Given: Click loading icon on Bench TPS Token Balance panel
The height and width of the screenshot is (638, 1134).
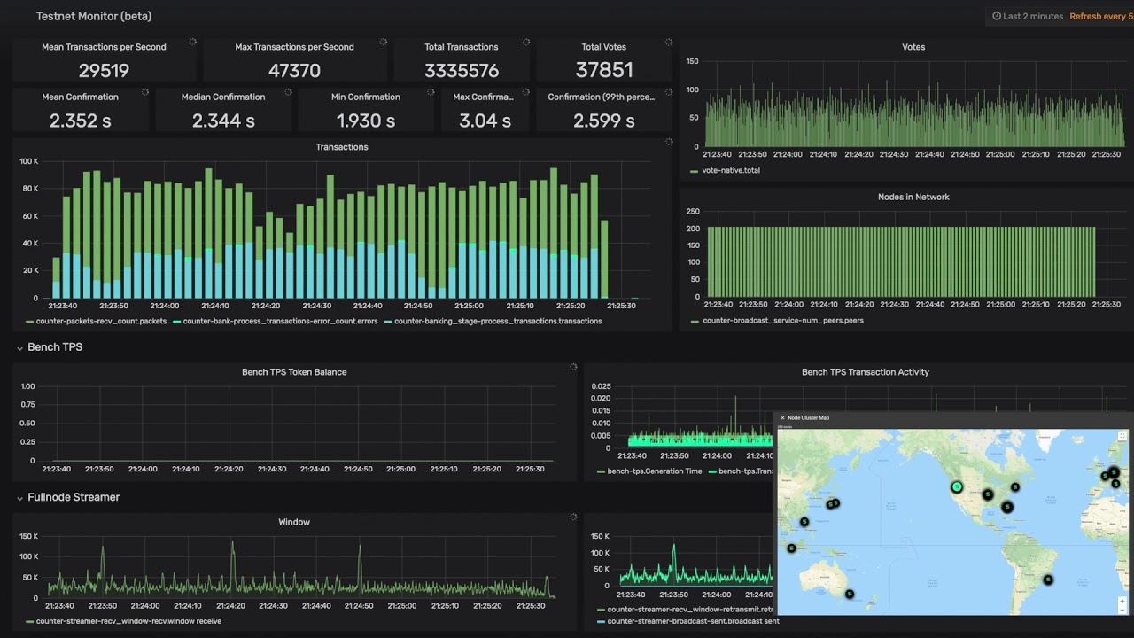Looking at the screenshot, I should (573, 367).
